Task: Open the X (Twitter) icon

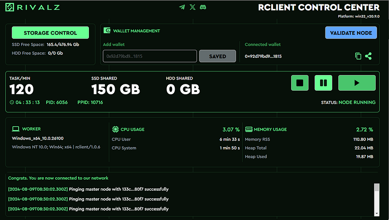Action: click(x=192, y=7)
